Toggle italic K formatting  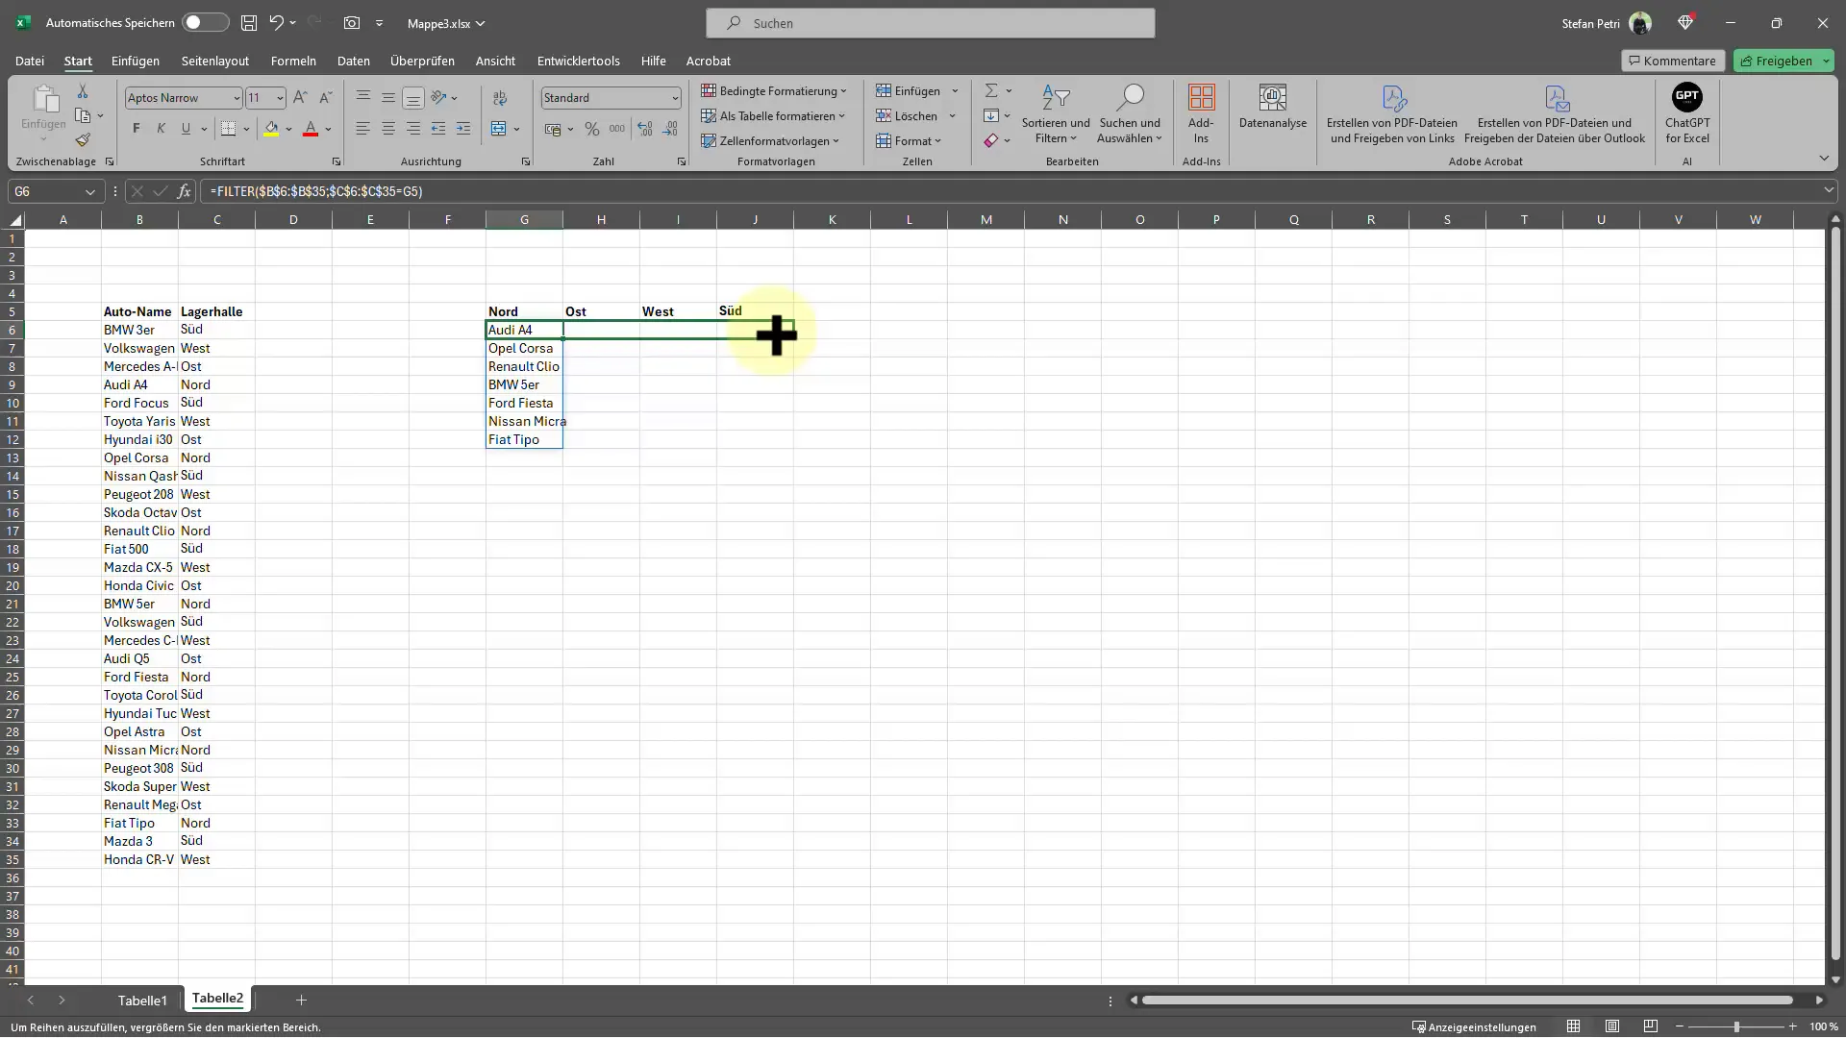(161, 129)
